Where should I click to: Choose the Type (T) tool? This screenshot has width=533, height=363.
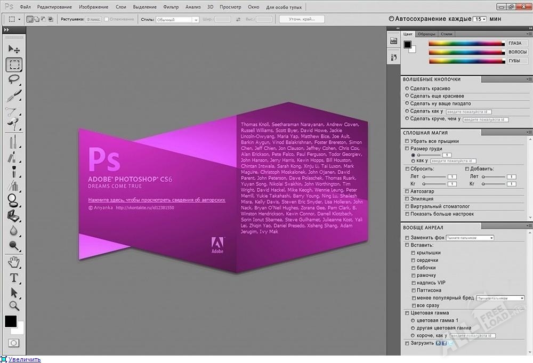(14, 278)
